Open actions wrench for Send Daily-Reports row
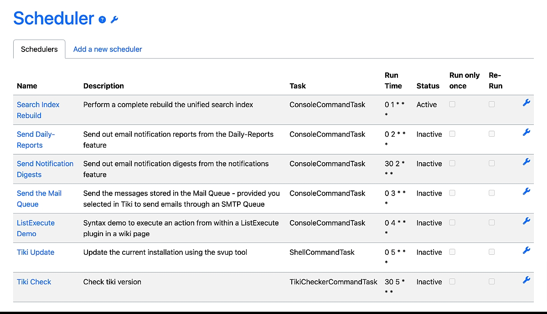The width and height of the screenshot is (547, 314). [x=526, y=133]
